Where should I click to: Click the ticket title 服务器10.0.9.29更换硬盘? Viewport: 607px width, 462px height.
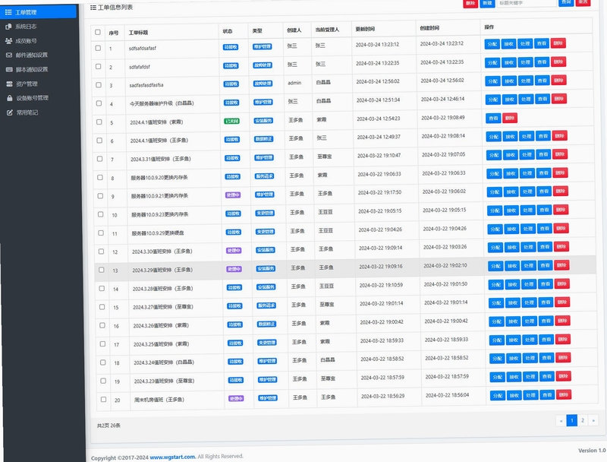click(x=158, y=233)
